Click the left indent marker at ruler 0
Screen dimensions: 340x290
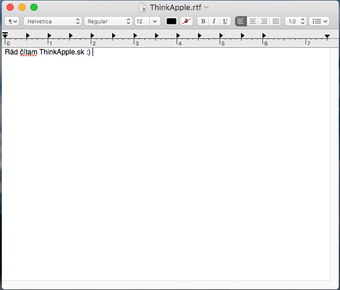(x=5, y=35)
